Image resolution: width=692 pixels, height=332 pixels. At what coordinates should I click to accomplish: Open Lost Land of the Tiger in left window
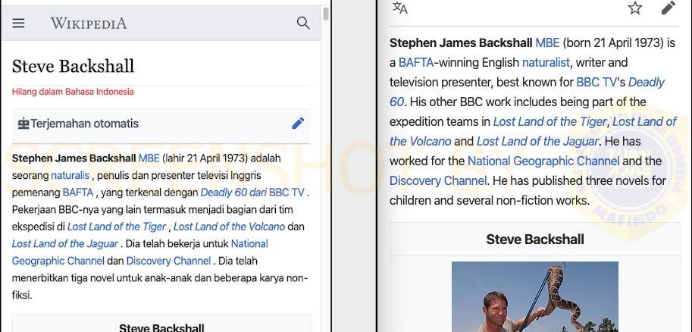coord(117,227)
